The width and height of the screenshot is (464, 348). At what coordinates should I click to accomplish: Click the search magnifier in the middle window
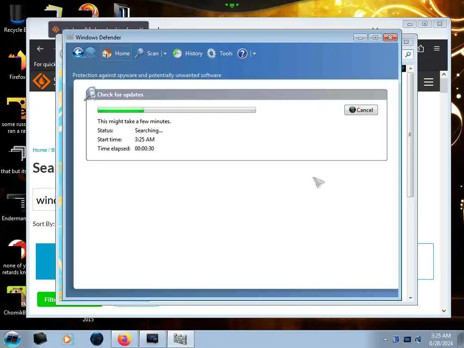[408, 54]
